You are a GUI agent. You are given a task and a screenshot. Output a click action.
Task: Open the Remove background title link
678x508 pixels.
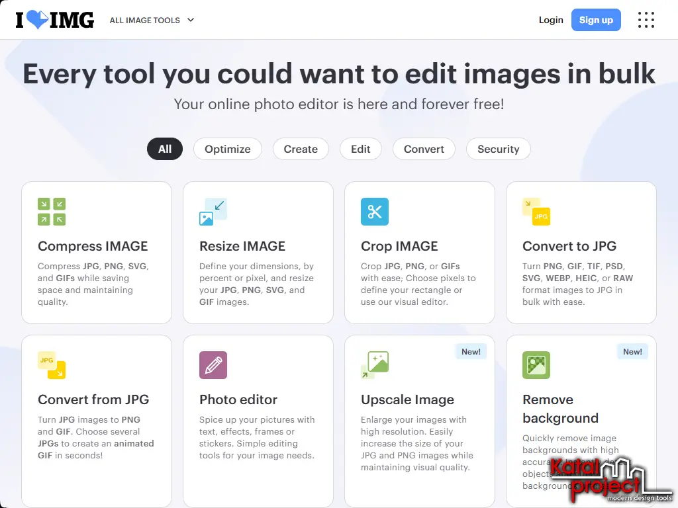pyautogui.click(x=560, y=409)
